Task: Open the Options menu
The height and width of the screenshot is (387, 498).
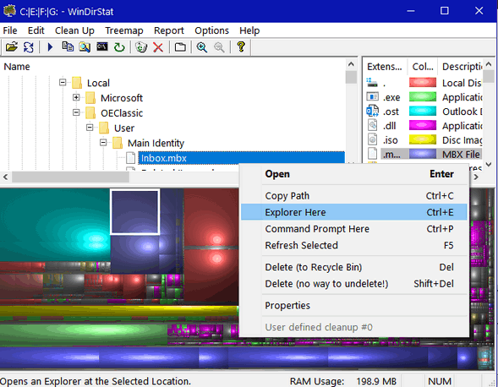Action: coord(212,30)
